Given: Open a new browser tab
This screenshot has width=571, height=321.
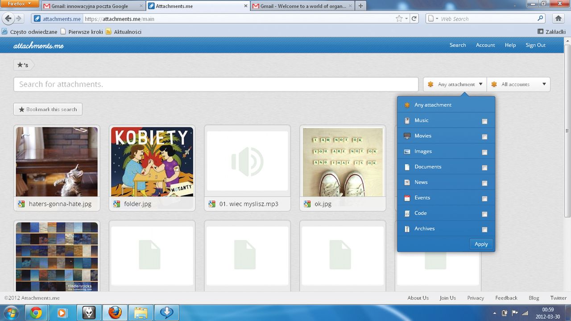Looking at the screenshot, I should (x=360, y=6).
